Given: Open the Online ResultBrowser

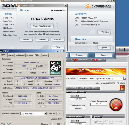Looking at the screenshot, I should (42, 26).
